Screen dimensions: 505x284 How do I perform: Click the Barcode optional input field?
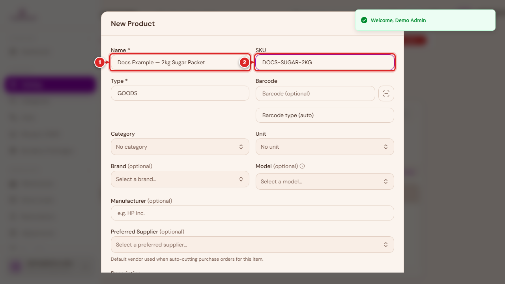[x=315, y=93]
